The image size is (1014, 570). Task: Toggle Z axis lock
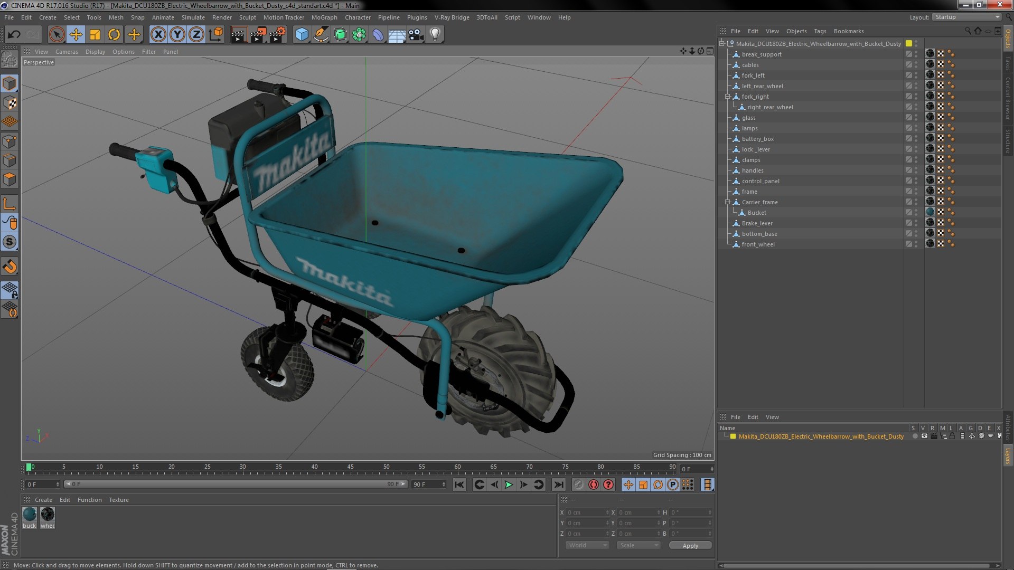click(196, 35)
